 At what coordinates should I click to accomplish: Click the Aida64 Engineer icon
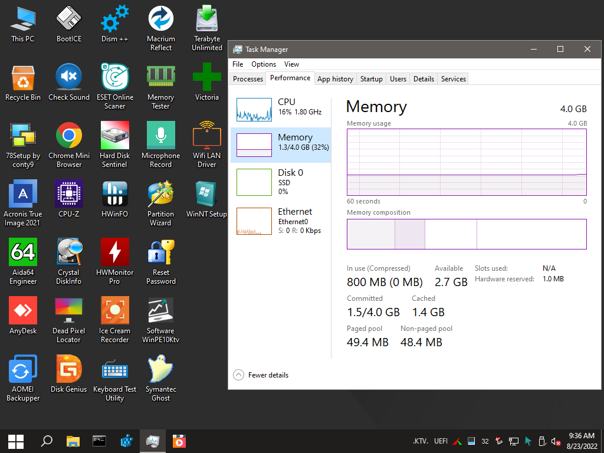pyautogui.click(x=23, y=252)
